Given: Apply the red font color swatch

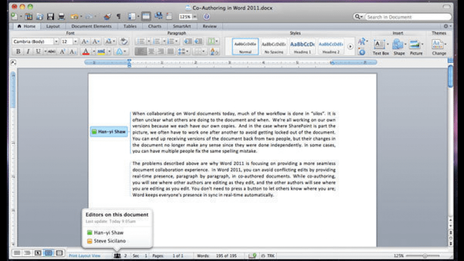Looking at the screenshot, I should (x=86, y=52).
